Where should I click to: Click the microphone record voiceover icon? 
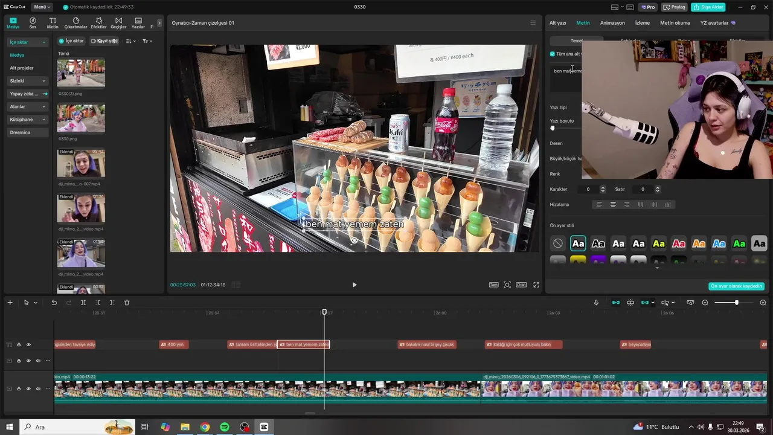[596, 303]
